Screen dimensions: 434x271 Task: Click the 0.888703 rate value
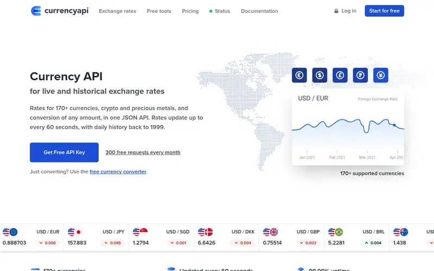[15, 243]
